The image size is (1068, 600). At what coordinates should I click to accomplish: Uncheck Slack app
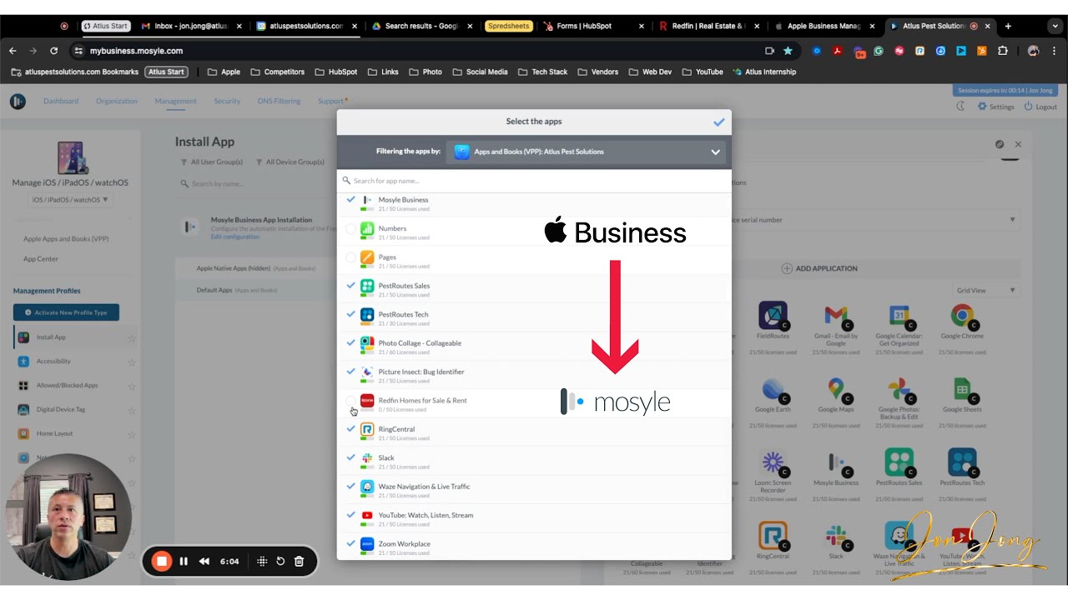point(350,458)
